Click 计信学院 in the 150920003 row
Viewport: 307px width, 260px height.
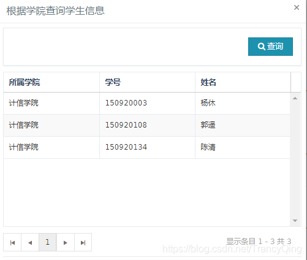click(23, 103)
